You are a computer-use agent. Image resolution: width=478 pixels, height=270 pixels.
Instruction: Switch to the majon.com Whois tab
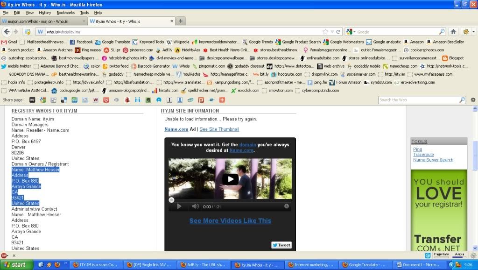click(43, 21)
